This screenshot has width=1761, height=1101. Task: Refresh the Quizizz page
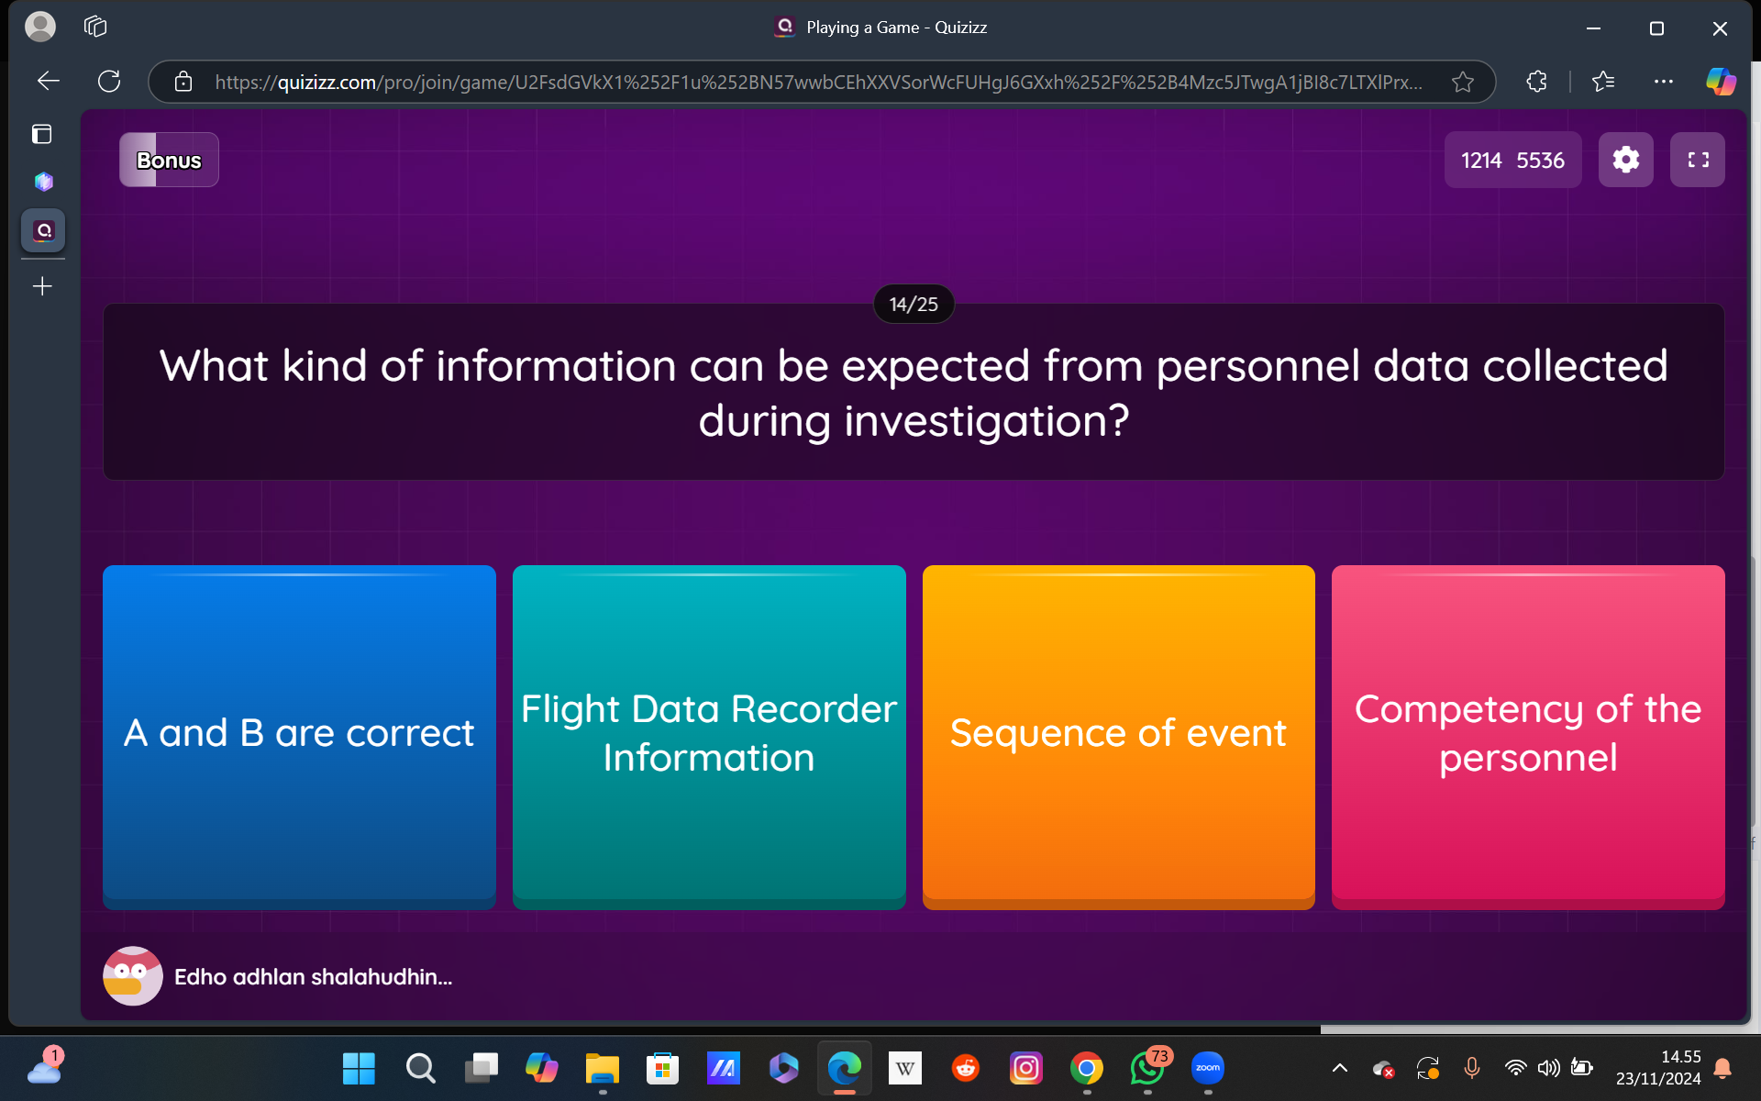pos(109,82)
